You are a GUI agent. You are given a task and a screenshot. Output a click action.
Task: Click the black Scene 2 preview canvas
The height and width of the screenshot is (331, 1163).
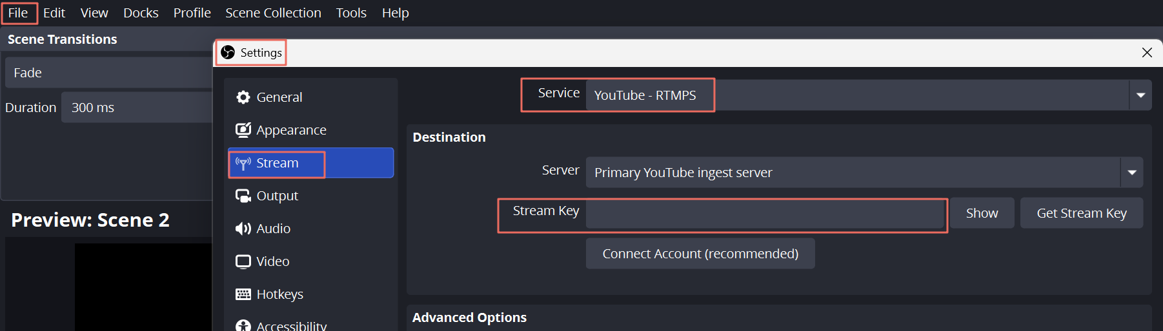pyautogui.click(x=143, y=287)
